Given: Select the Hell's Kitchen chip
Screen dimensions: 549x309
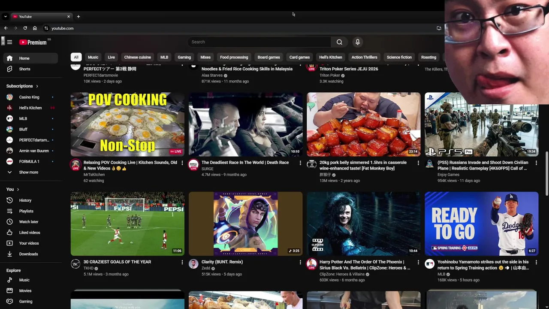Looking at the screenshot, I should (331, 57).
